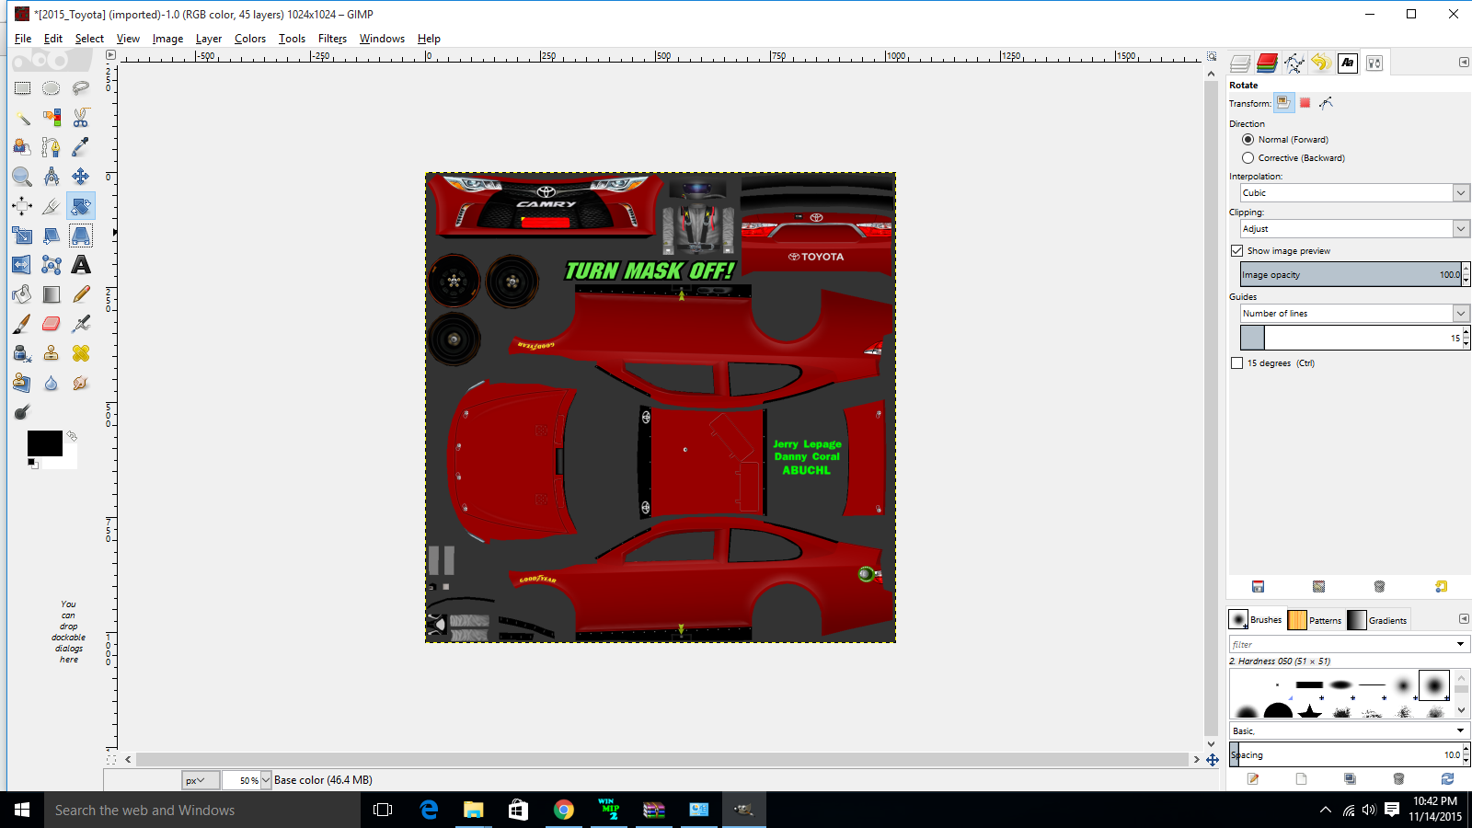Activate the Text tool
The image size is (1472, 828).
(x=81, y=265)
